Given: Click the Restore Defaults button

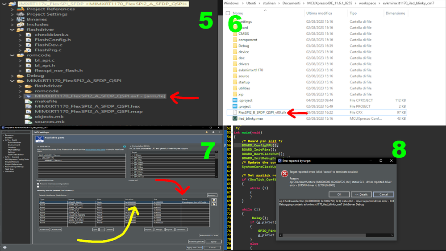Looking at the screenshot, I should click(x=196, y=242).
